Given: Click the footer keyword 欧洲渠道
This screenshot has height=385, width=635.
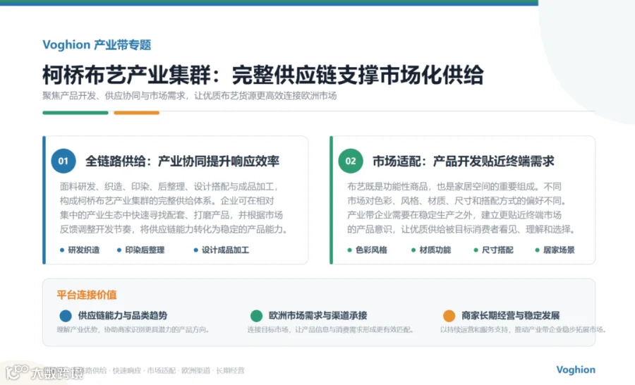Looking at the screenshot, I should click(195, 370).
